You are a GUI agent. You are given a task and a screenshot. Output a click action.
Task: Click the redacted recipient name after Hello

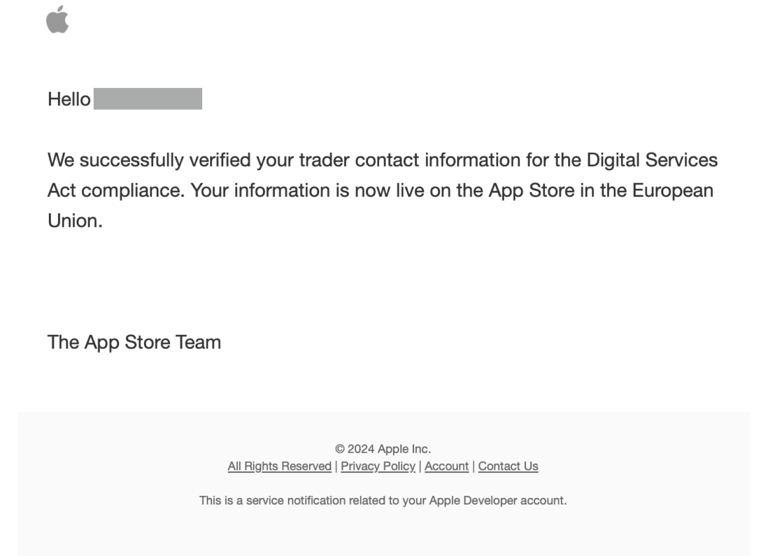(x=148, y=99)
